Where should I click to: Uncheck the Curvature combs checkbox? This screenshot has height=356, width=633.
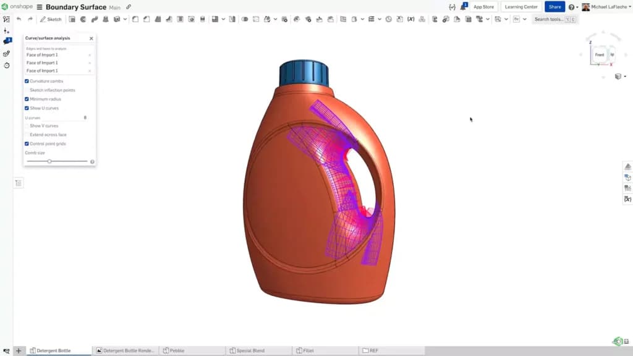point(27,81)
